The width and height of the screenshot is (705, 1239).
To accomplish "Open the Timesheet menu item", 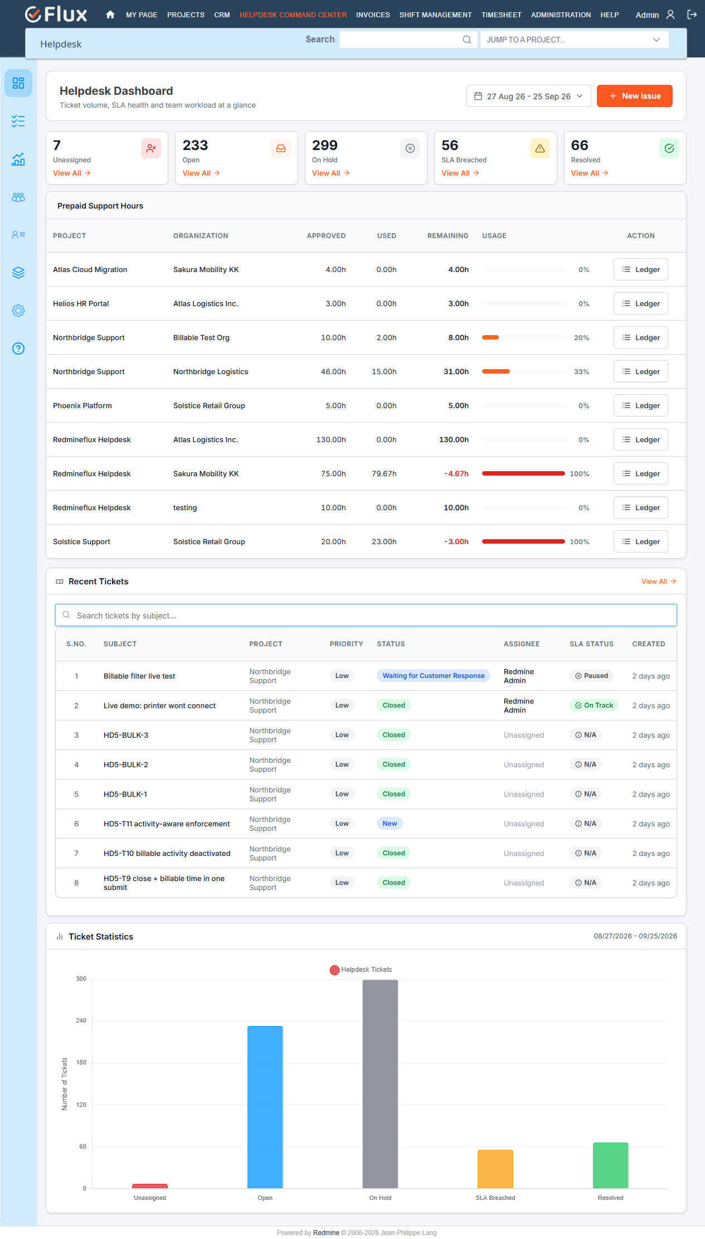I will pyautogui.click(x=502, y=14).
